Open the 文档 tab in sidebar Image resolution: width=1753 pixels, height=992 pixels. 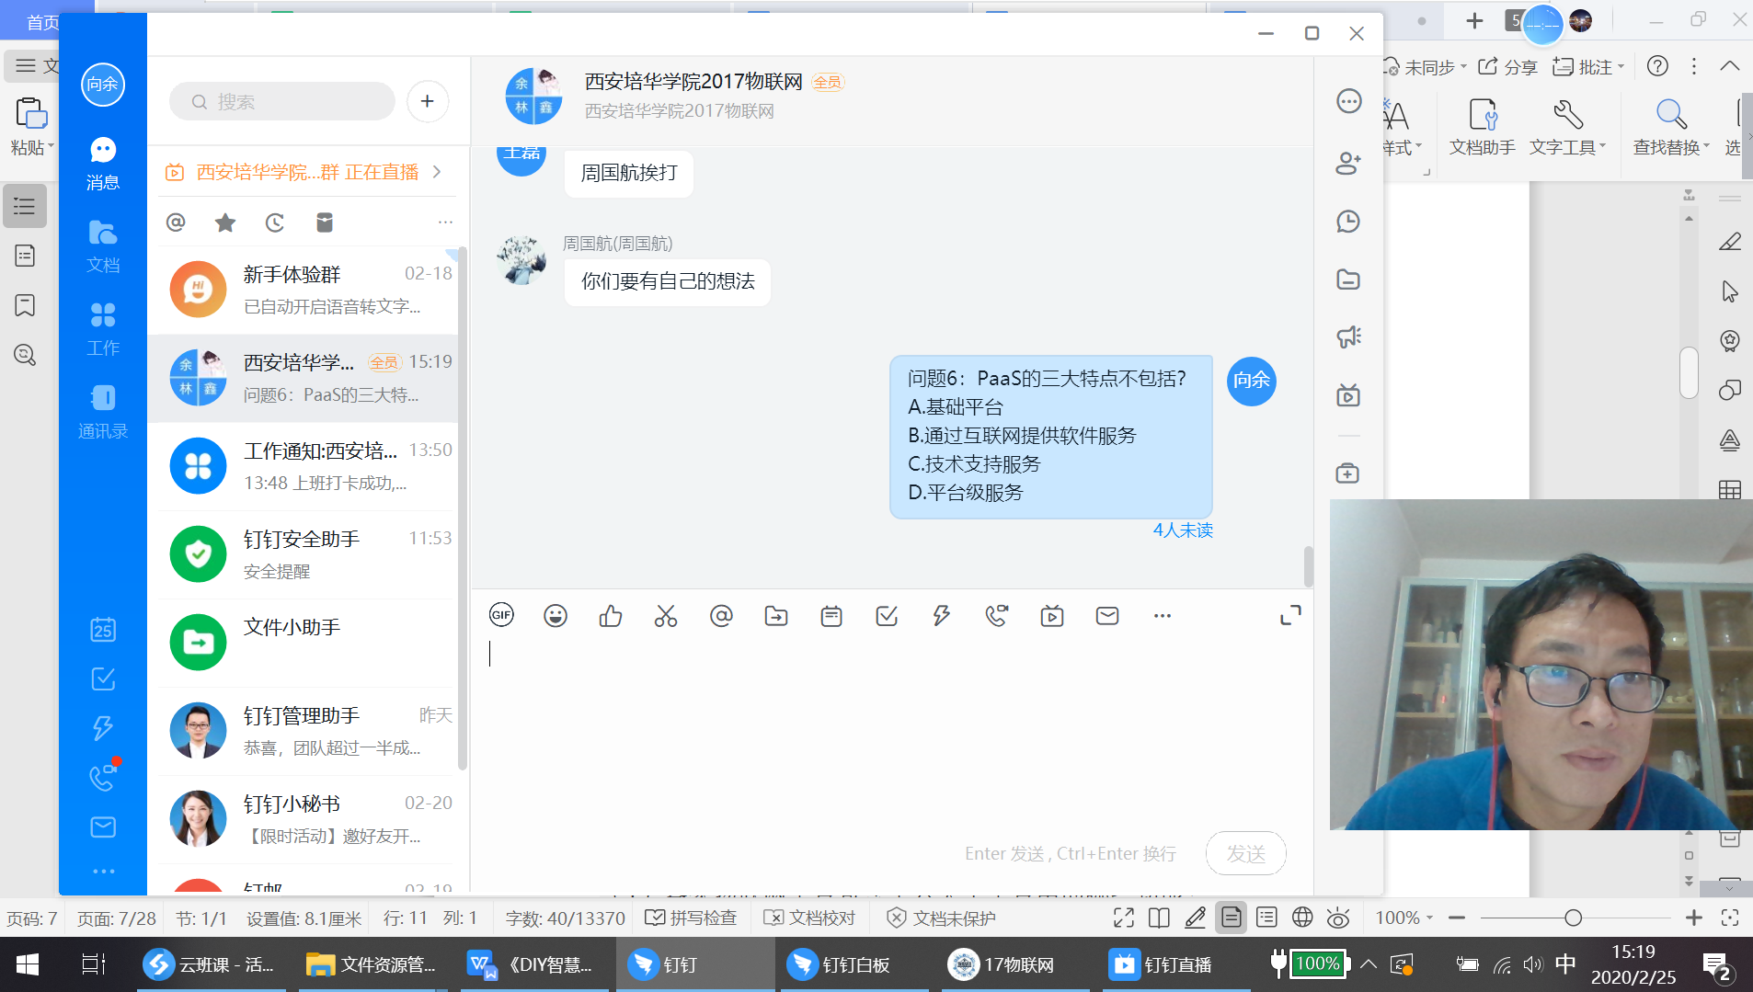(x=103, y=245)
